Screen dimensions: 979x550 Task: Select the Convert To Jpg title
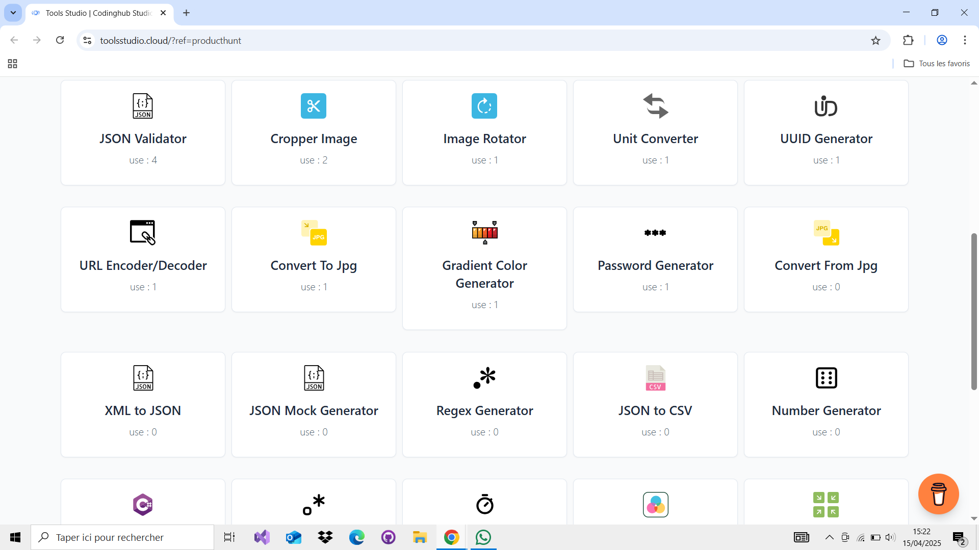(x=314, y=266)
